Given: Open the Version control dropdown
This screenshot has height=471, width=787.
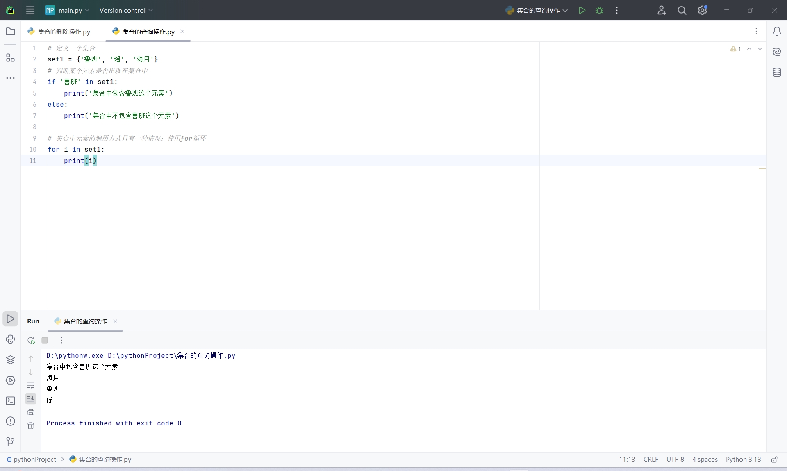Looking at the screenshot, I should click(x=126, y=10).
